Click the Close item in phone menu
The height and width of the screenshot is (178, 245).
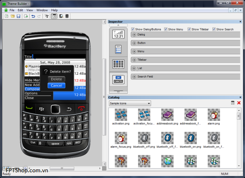pyautogui.click(x=29, y=98)
